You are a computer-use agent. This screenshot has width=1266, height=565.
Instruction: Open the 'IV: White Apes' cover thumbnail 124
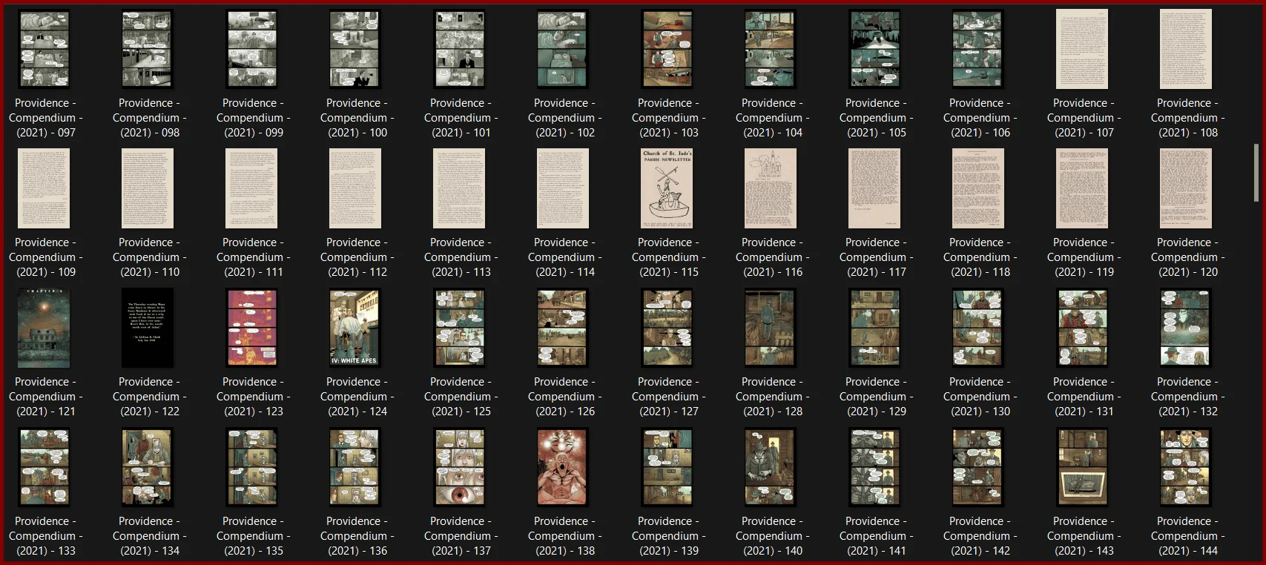coord(355,328)
